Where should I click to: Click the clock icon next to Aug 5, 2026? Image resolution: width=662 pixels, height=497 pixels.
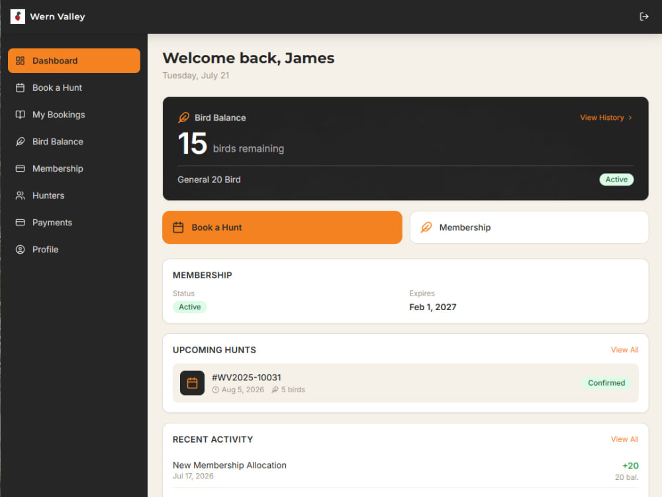click(x=215, y=390)
